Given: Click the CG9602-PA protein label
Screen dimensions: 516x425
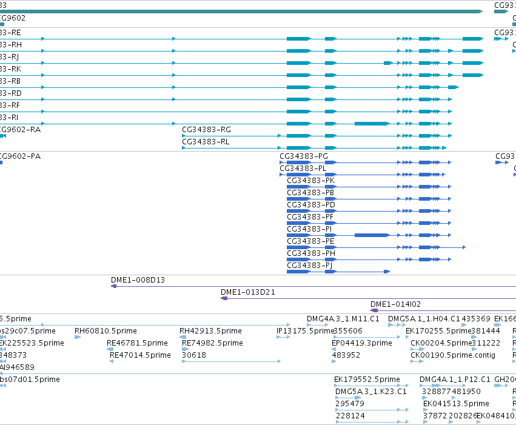Looking at the screenshot, I should (21, 156).
